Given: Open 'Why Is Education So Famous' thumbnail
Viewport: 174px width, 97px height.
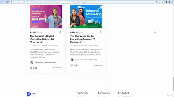Looking at the screenshot, I should (46, 16).
